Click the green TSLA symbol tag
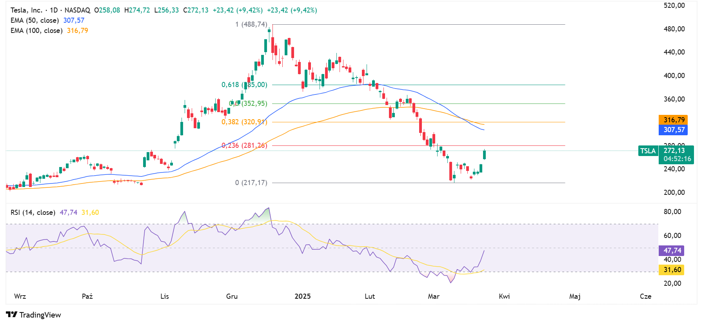This screenshot has width=703, height=325. coord(648,151)
